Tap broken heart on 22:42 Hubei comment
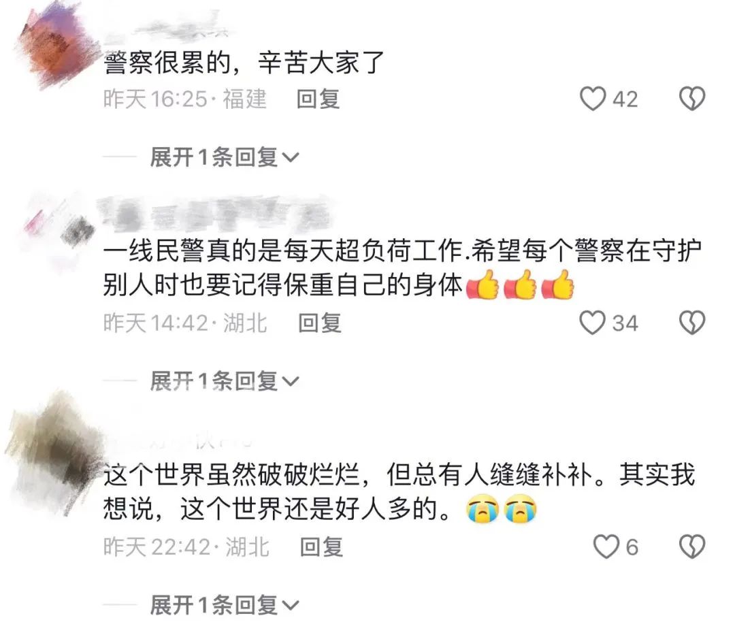The height and width of the screenshot is (635, 735). pyautogui.click(x=692, y=547)
